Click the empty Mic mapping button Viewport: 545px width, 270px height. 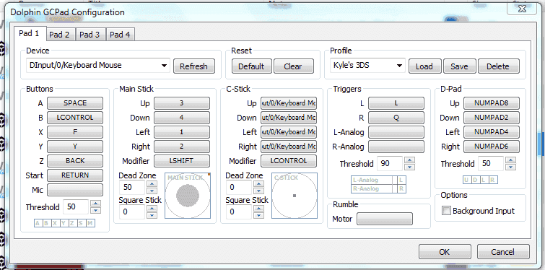75,190
